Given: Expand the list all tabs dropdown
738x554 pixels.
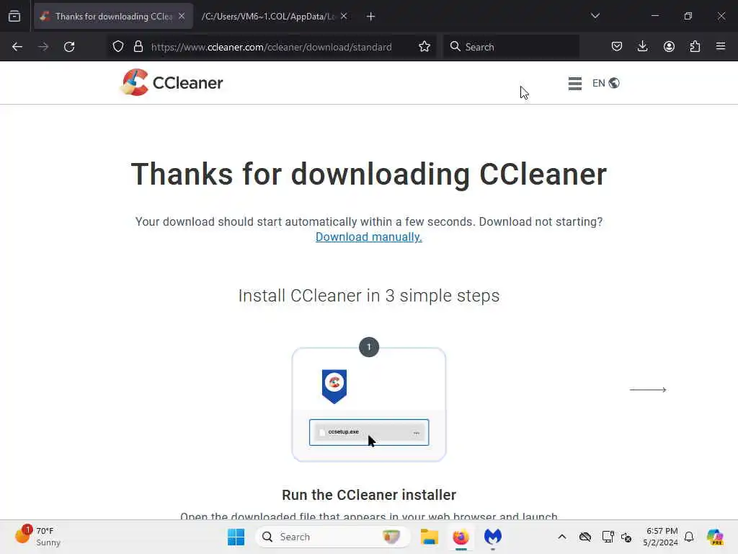Looking at the screenshot, I should point(595,17).
